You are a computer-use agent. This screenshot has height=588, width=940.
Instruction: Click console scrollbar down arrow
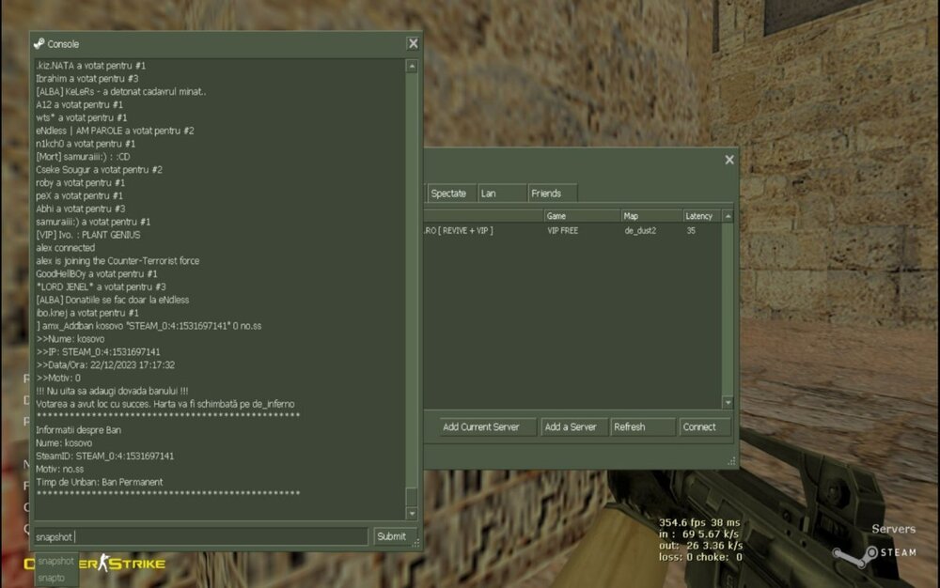[412, 514]
